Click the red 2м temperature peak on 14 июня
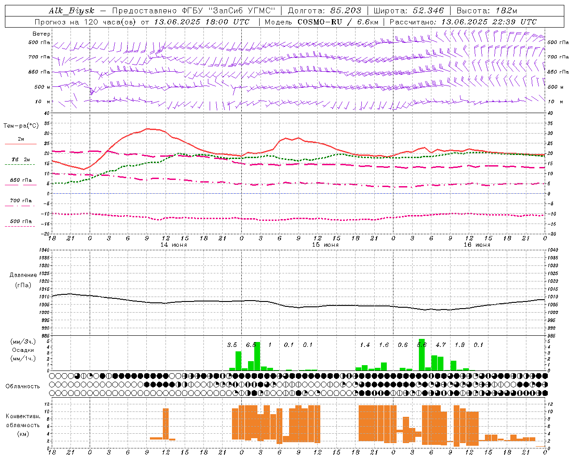 point(147,129)
